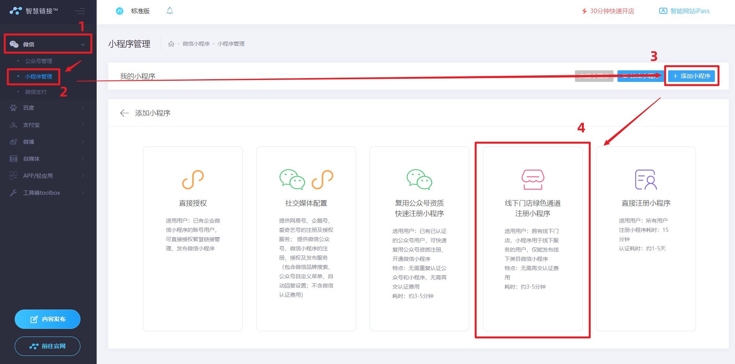Expand the 工具箱toolbox menu chevron
Viewport: 735px width, 364px height.
(x=83, y=193)
